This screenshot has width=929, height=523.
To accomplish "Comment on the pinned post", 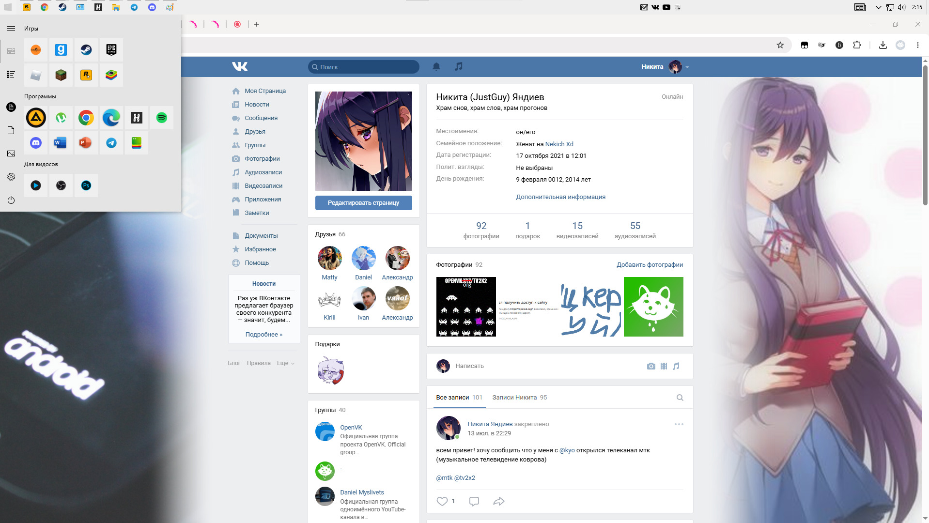I will coord(474,501).
